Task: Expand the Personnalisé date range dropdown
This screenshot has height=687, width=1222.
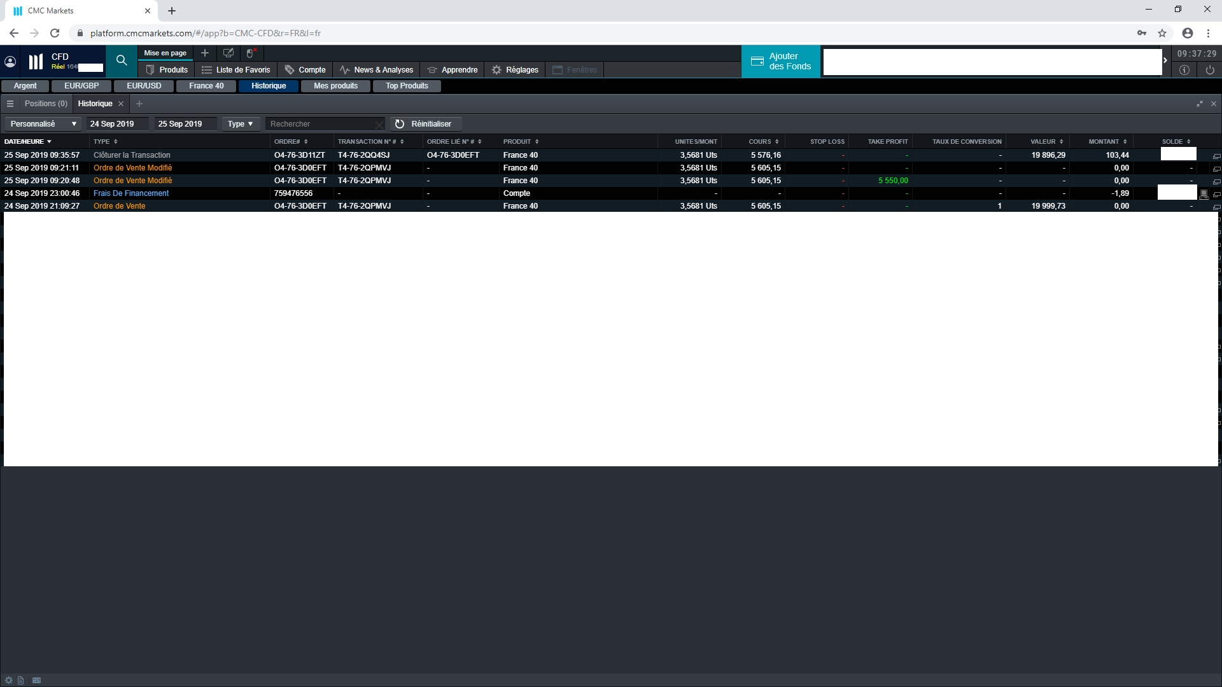Action: (x=43, y=124)
